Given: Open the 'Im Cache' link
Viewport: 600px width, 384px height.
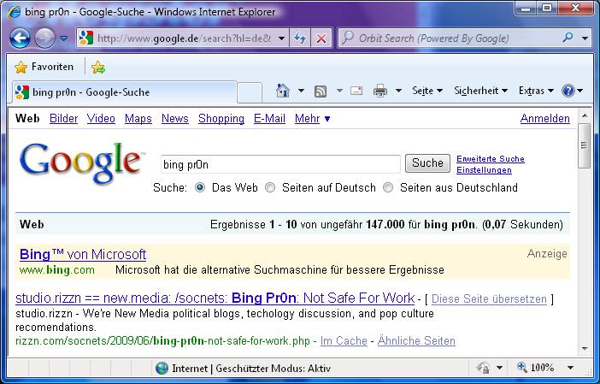Looking at the screenshot, I should pos(344,340).
